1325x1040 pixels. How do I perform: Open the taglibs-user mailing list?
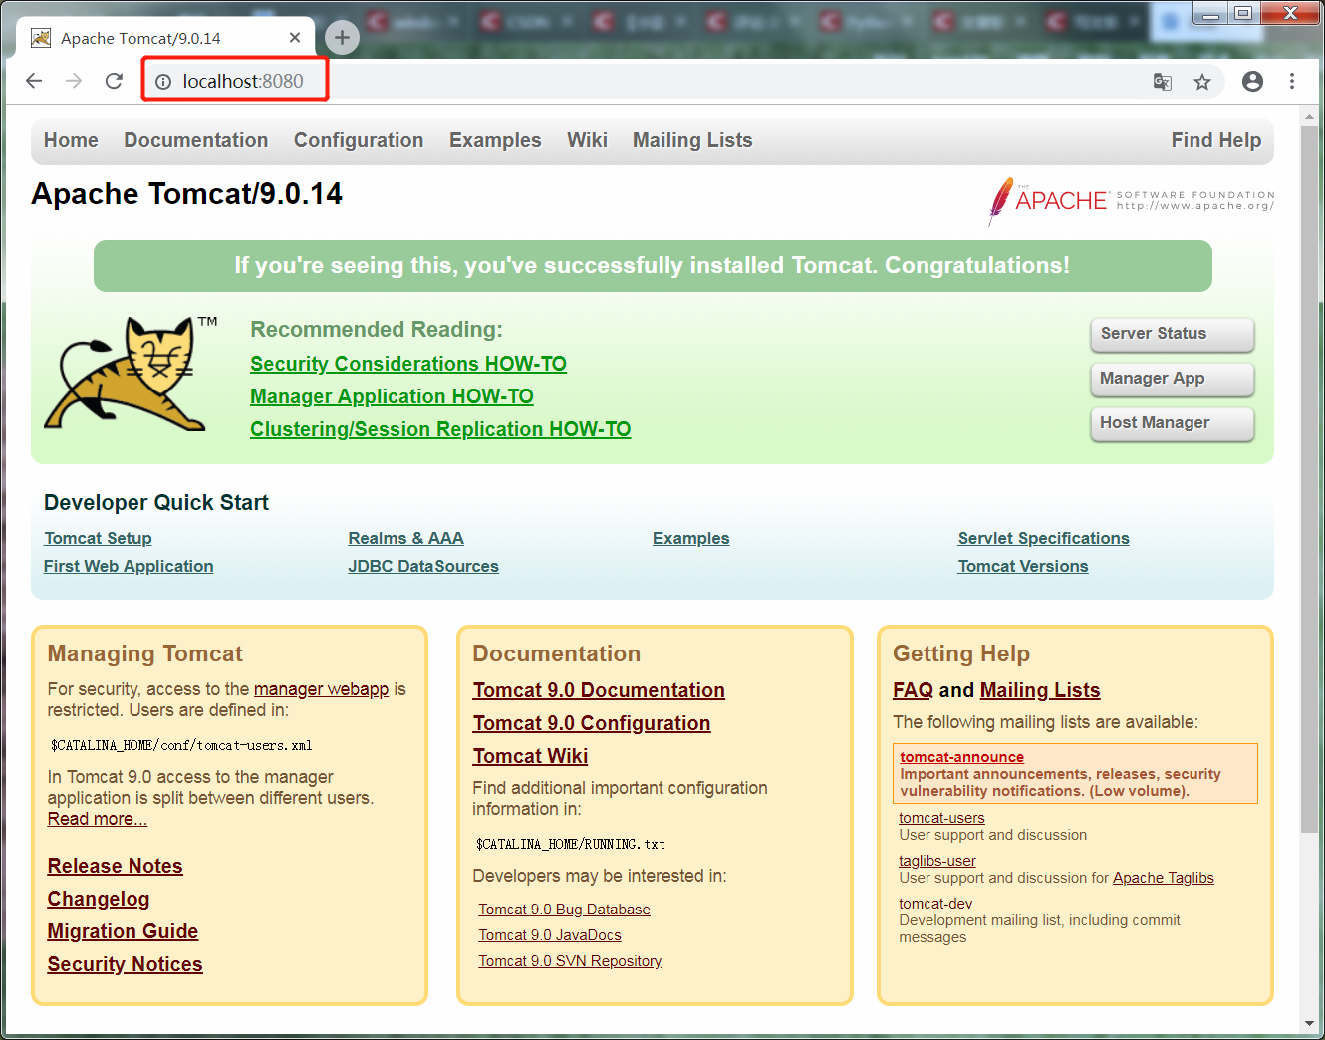[x=937, y=861]
